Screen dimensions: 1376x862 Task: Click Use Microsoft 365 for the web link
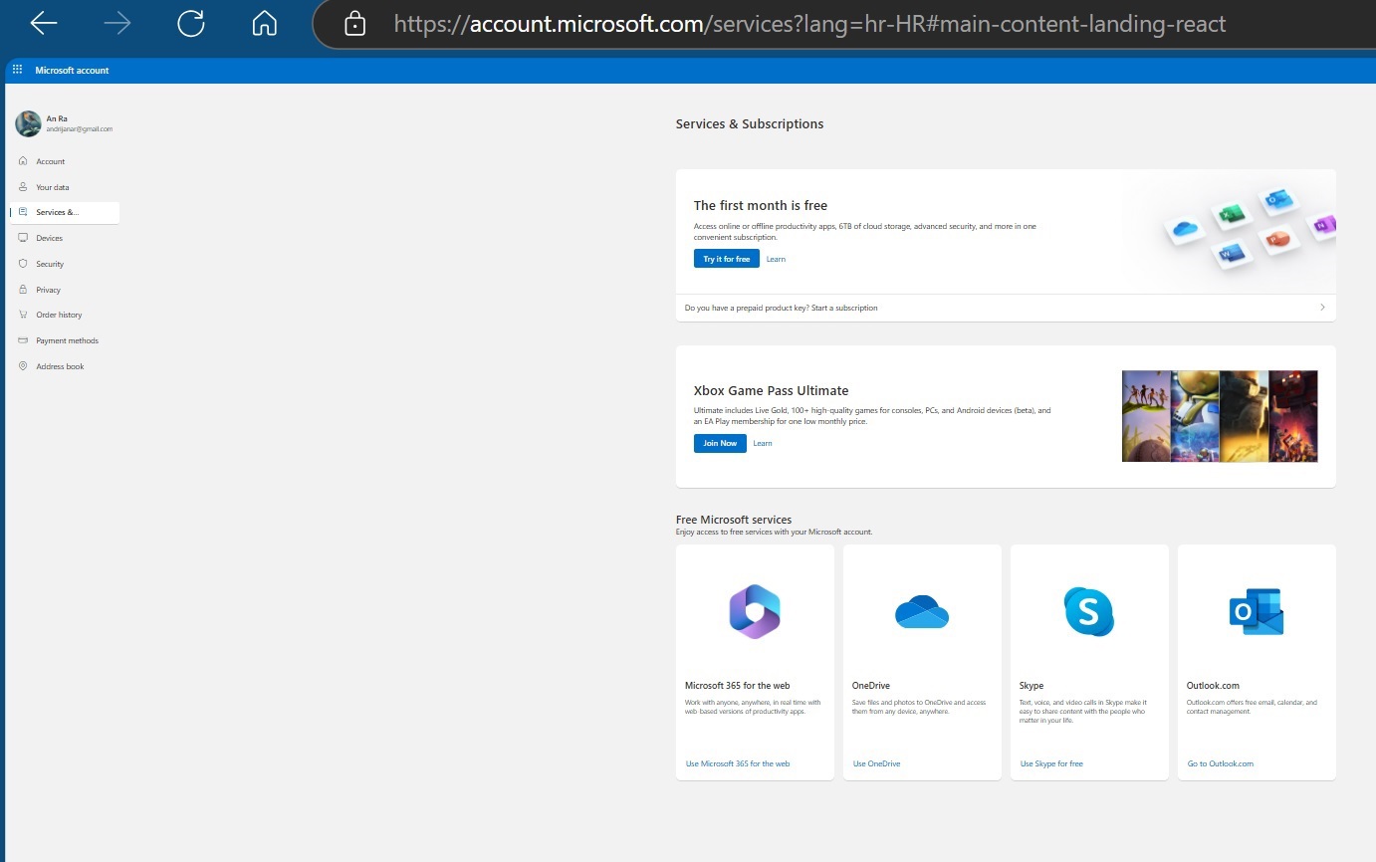(x=738, y=763)
